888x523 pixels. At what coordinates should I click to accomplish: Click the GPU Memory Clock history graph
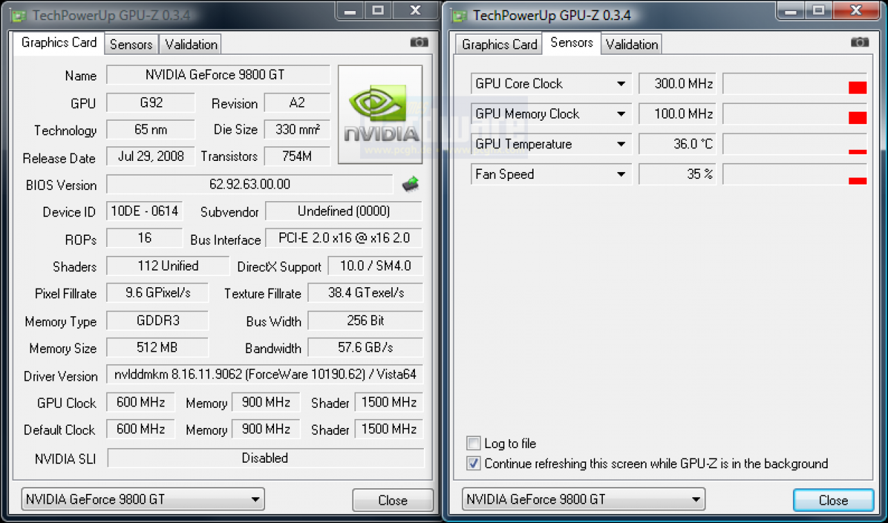coord(795,114)
